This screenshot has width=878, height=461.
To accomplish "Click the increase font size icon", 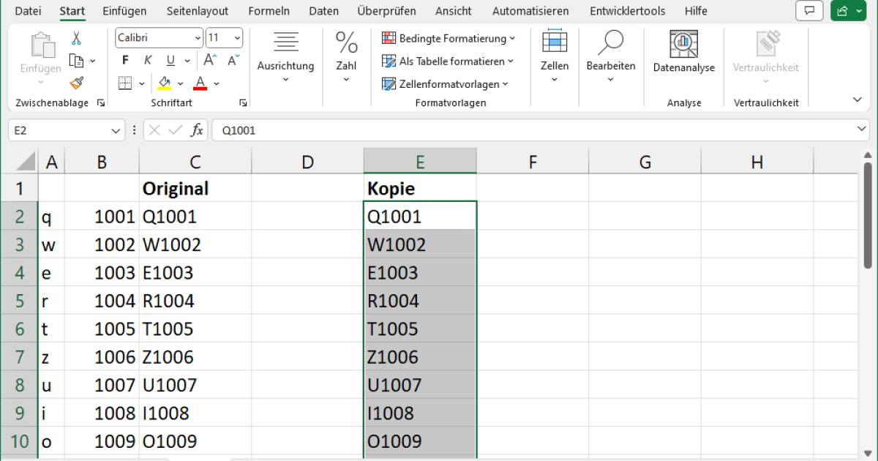I will pos(210,60).
